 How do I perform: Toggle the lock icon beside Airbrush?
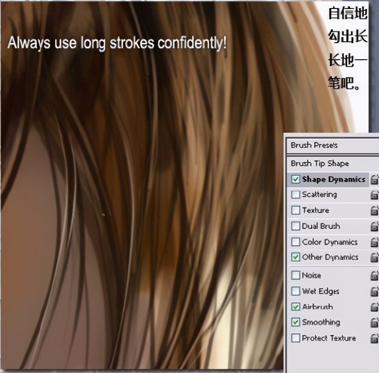pyautogui.click(x=375, y=307)
